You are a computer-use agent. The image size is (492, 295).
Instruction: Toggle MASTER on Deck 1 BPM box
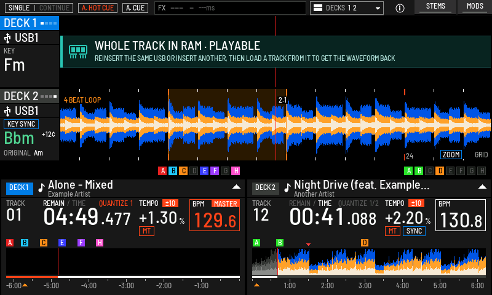(x=225, y=204)
